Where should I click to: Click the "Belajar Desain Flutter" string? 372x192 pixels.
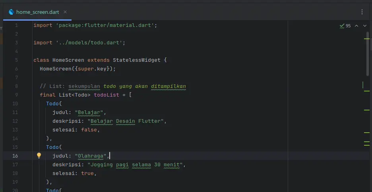point(126,121)
